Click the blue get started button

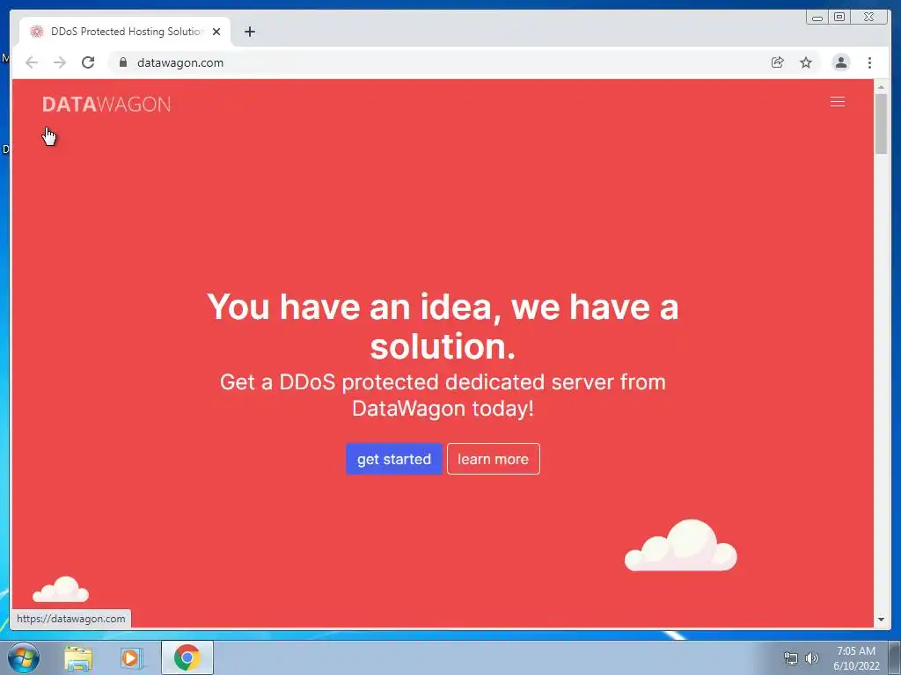[x=393, y=459]
